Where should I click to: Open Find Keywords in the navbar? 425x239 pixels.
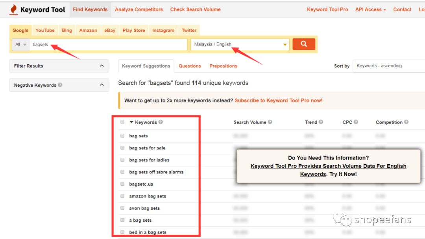tap(90, 9)
